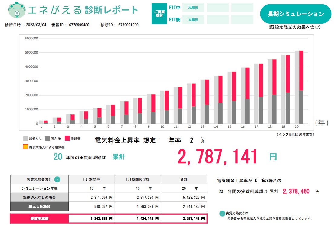The width and height of the screenshot is (334, 226).
Task: Select the FIT後 太陽光 cell
Action: [193, 20]
